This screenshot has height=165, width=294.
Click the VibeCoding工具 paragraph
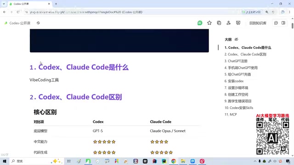click(44, 80)
